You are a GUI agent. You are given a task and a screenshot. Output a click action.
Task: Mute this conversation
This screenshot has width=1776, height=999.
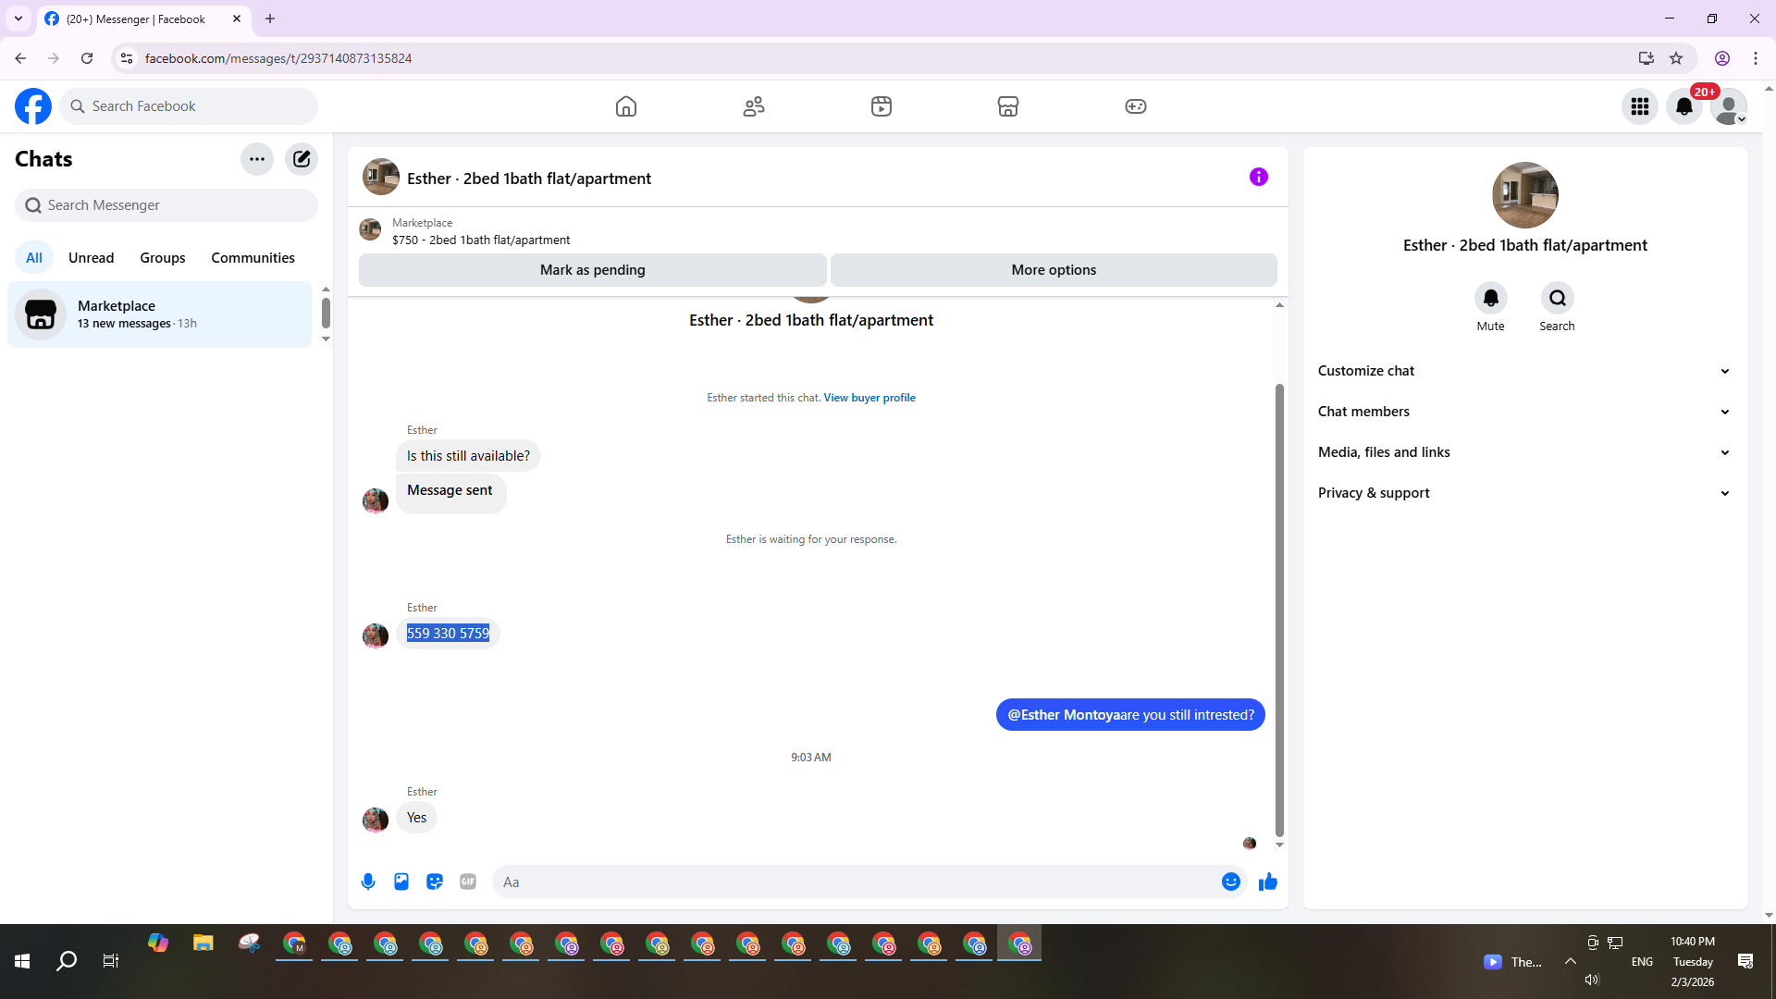[x=1490, y=299]
